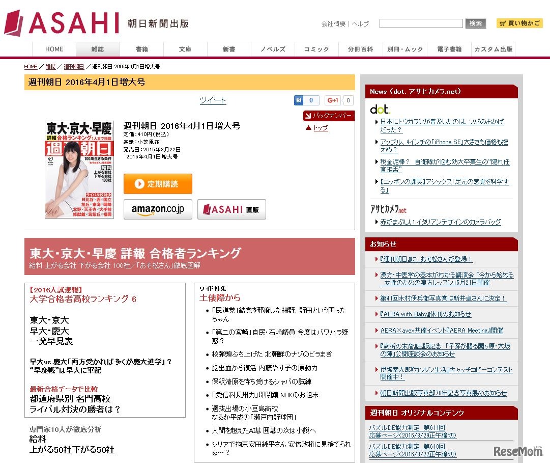The image size is (550, 463).
Task: Click the ツイート share link
Action: click(x=213, y=100)
